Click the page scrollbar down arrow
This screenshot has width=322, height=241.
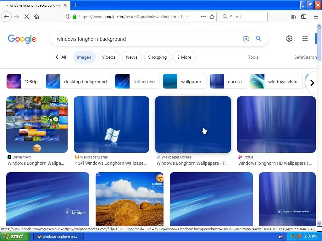tap(319, 223)
